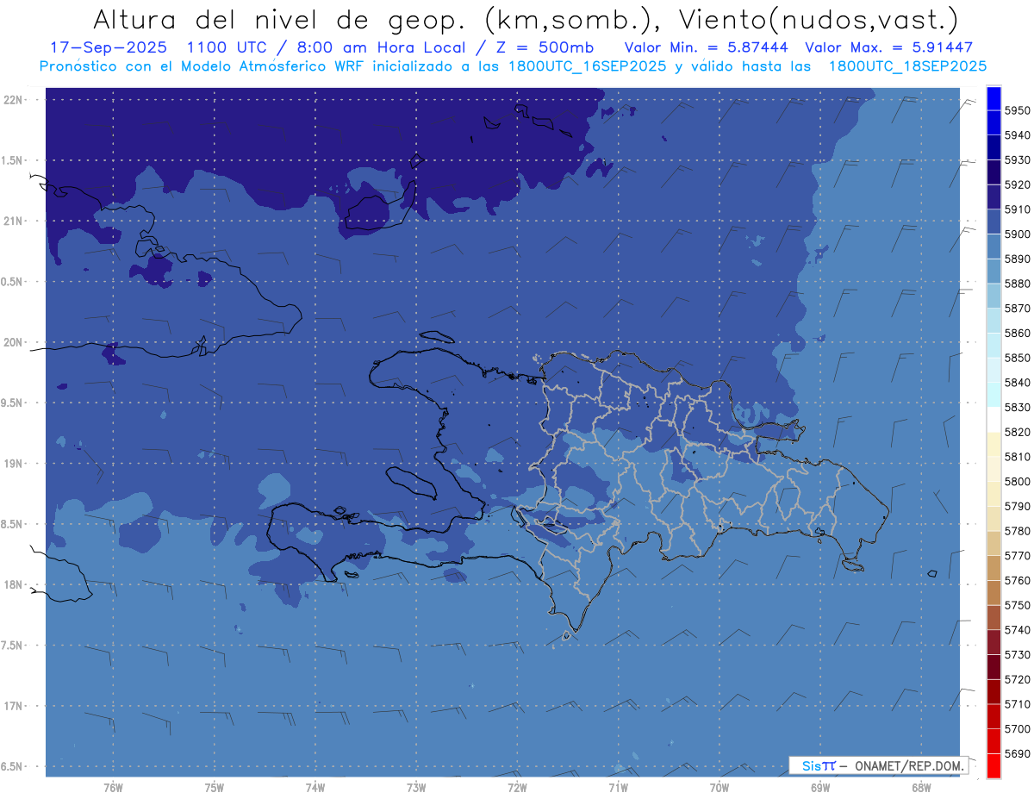Click the 71W longitude label
Screen dimensions: 1034x799
618,788
